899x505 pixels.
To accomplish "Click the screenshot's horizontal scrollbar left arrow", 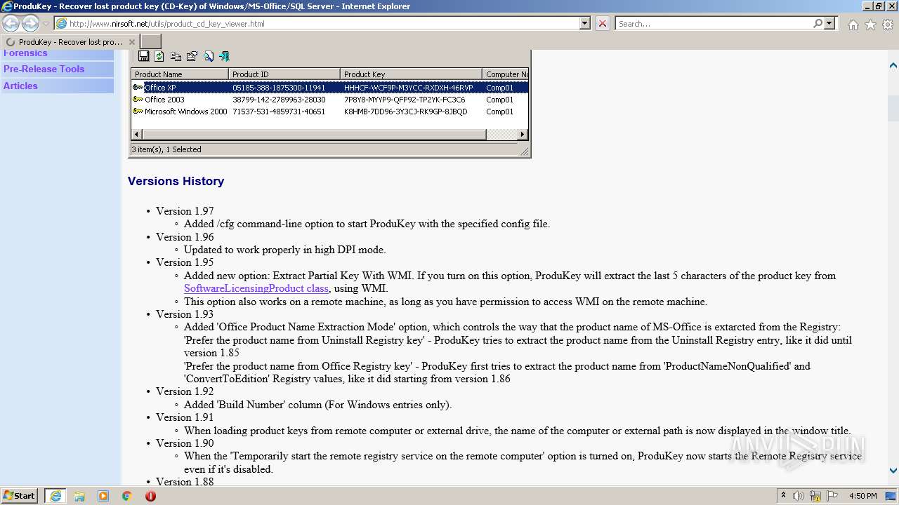I will click(137, 134).
